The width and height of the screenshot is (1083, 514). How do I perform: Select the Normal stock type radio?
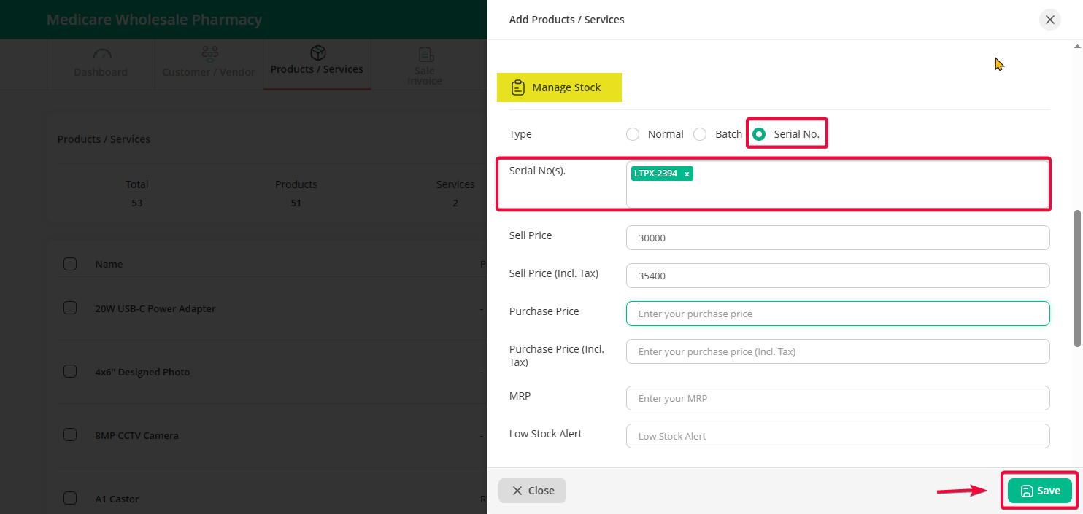tap(633, 134)
